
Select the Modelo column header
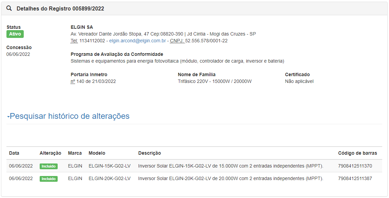pos(97,153)
